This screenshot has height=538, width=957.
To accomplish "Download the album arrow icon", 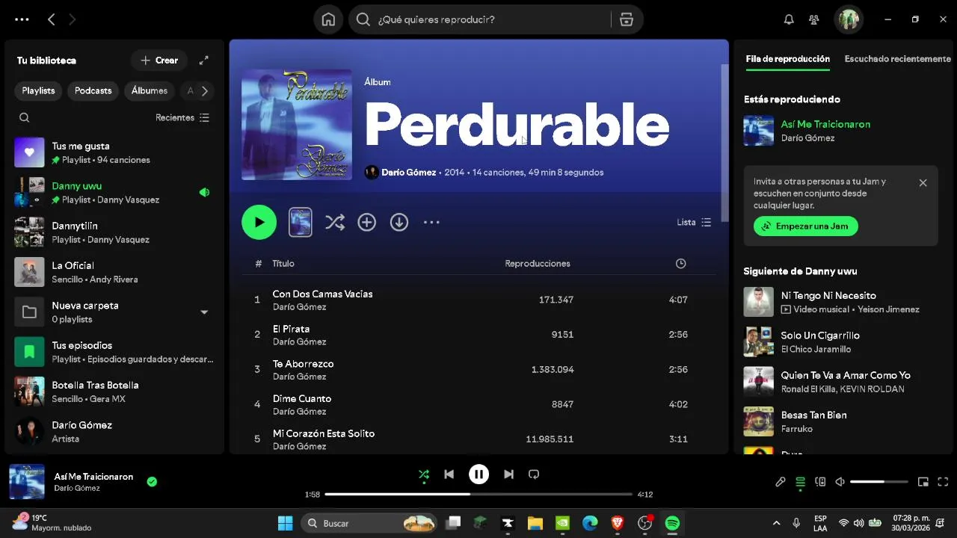I will pos(399,222).
